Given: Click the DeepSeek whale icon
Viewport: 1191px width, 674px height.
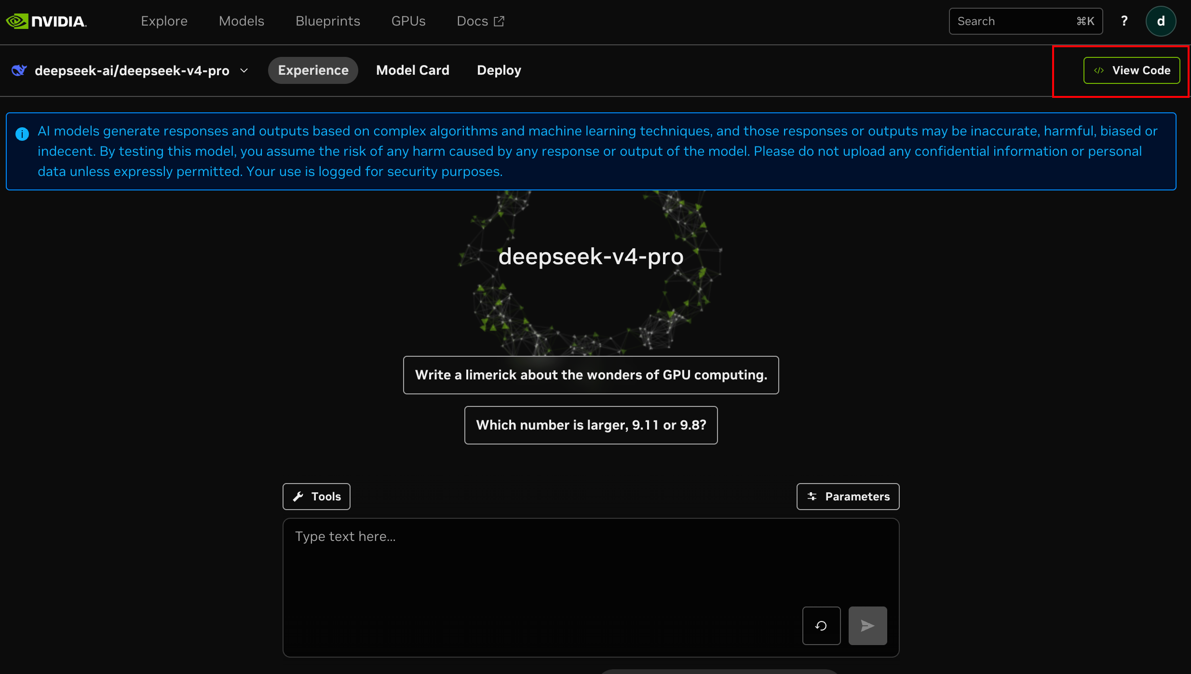Looking at the screenshot, I should (x=19, y=70).
